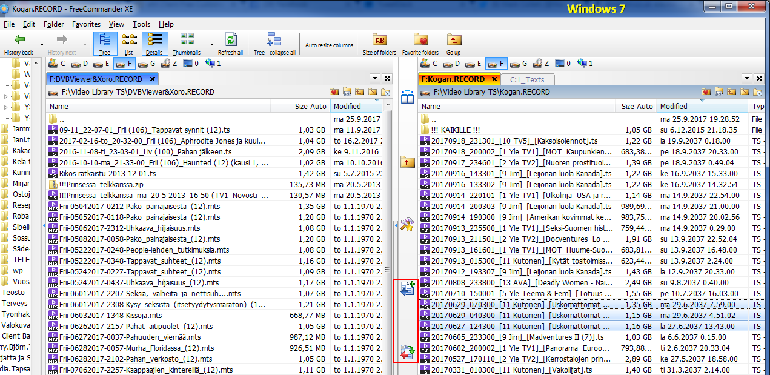Click Tree - collapse all icon
770x375 pixels.
tap(274, 40)
